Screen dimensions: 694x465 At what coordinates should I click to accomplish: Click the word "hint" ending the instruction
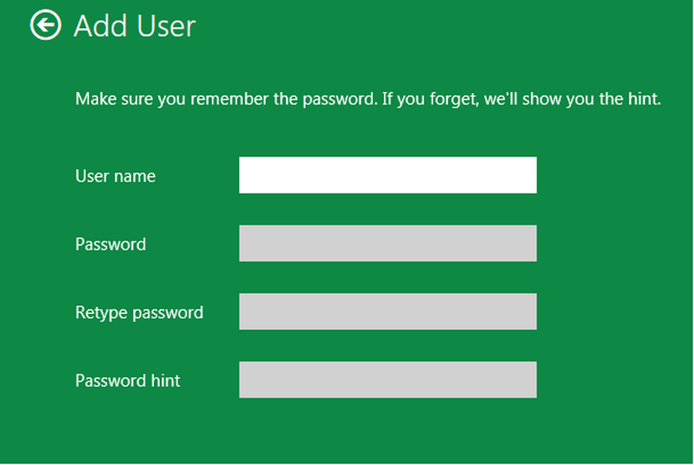pos(642,98)
